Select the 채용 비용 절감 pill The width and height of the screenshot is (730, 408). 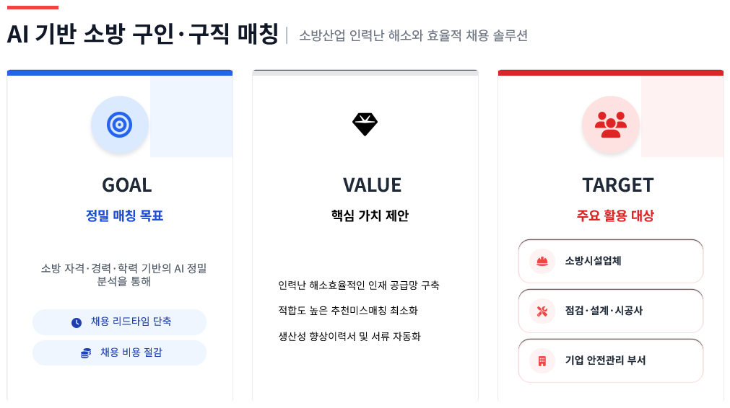coord(120,353)
